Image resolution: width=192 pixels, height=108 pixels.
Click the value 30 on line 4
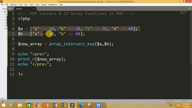tap(104, 29)
